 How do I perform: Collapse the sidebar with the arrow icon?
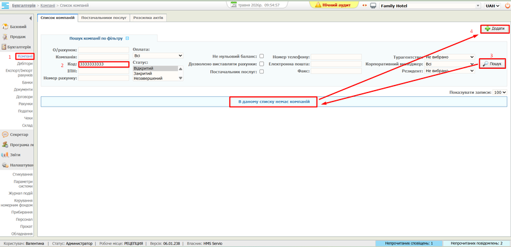click(31, 19)
